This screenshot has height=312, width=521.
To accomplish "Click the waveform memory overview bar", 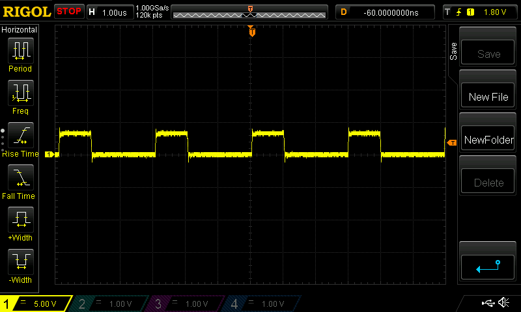I will [249, 12].
